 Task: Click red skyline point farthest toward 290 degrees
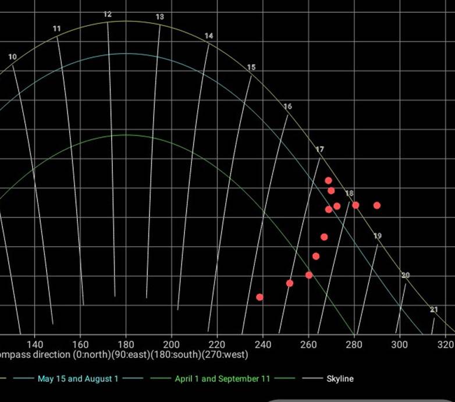377,205
